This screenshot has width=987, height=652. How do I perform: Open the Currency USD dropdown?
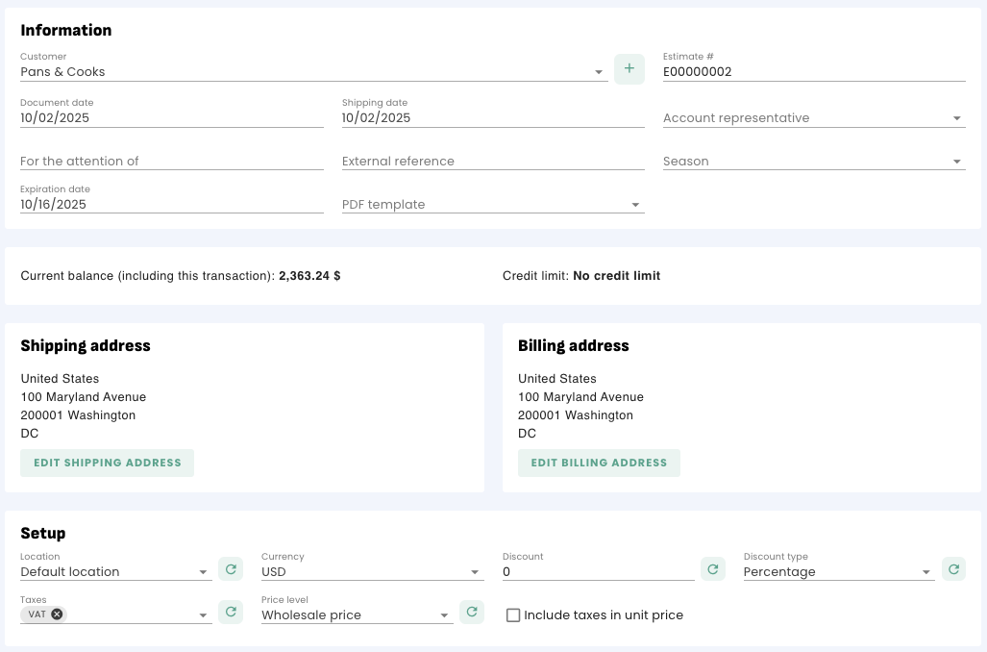475,572
